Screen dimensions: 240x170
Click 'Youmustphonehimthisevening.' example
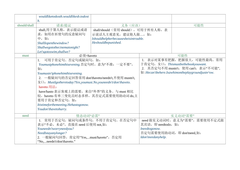pyautogui.click(x=59, y=65)
